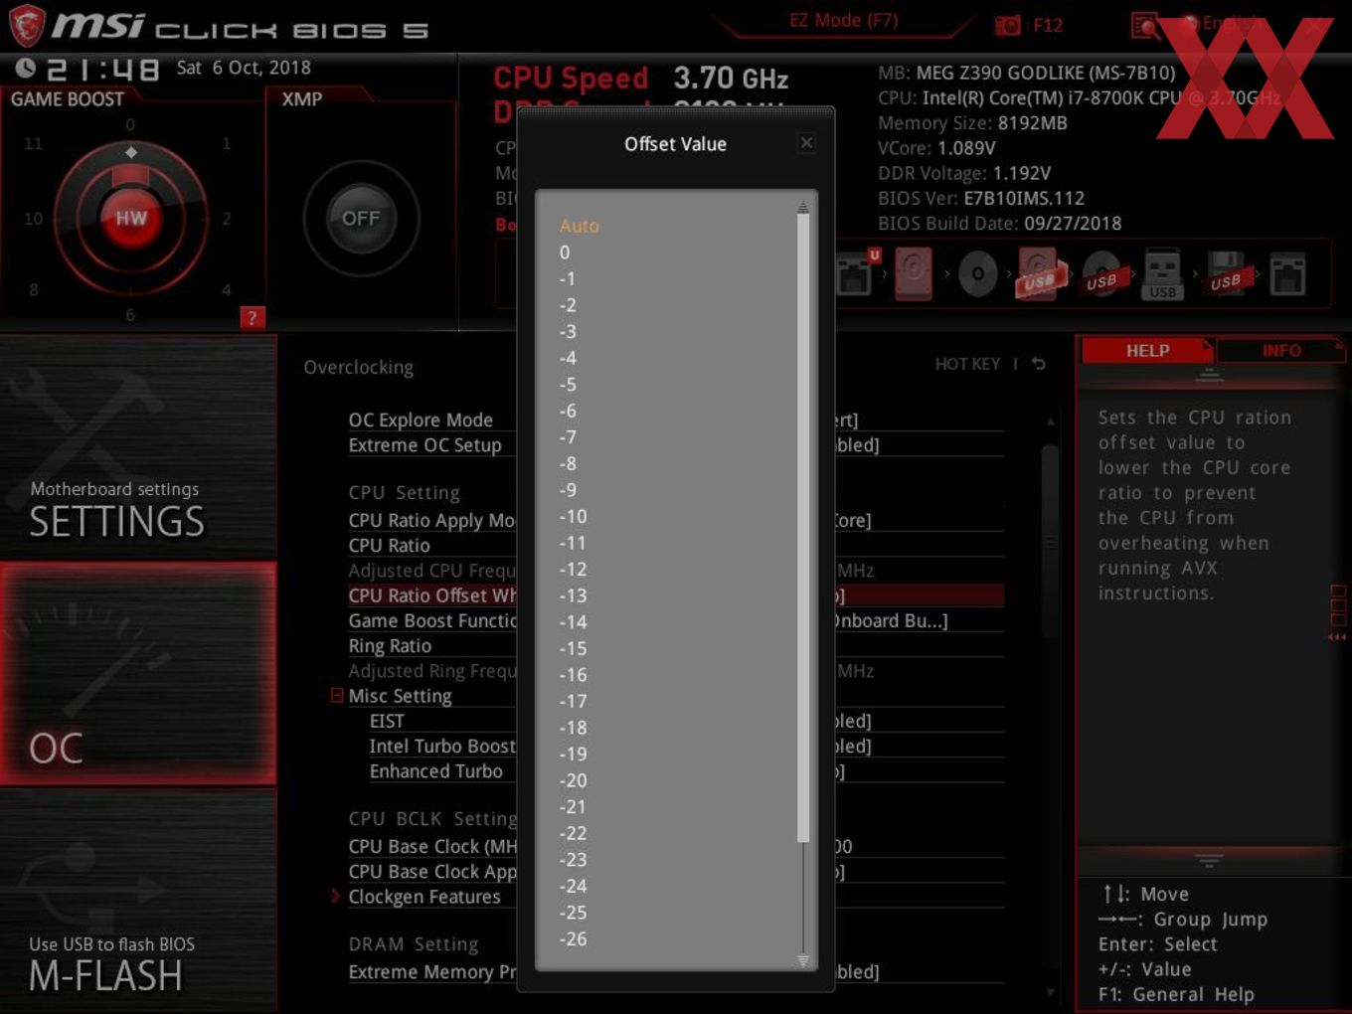Open the OC section
Screen dimensions: 1352x1014
point(138,673)
